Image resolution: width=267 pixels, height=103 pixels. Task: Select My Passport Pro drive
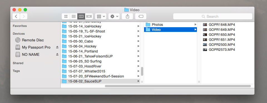pos(36,47)
